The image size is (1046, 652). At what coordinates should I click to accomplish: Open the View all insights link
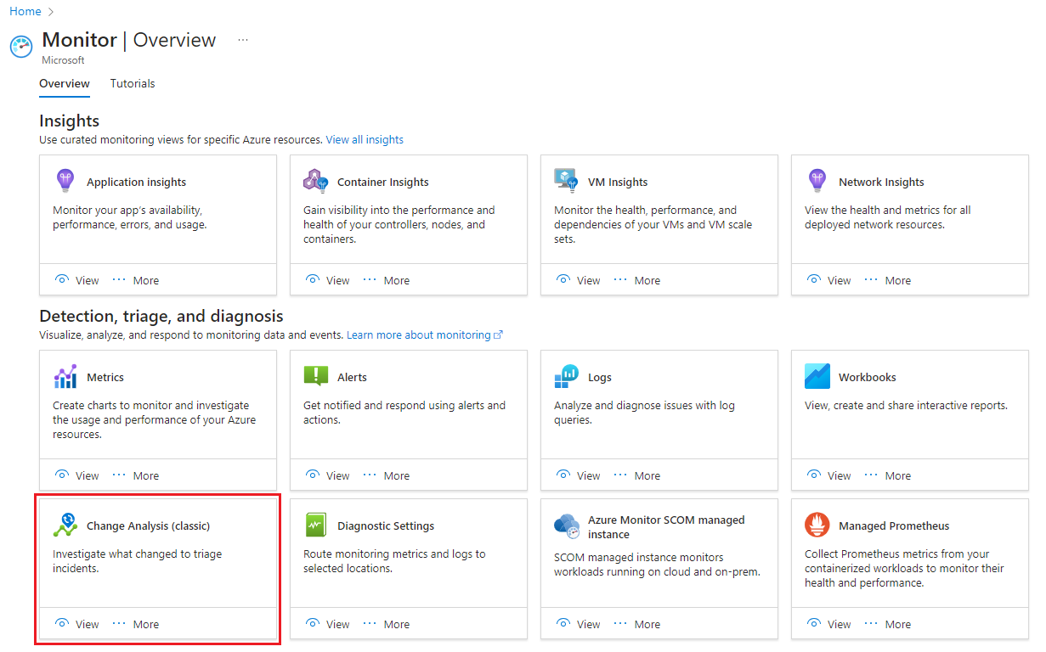click(365, 139)
